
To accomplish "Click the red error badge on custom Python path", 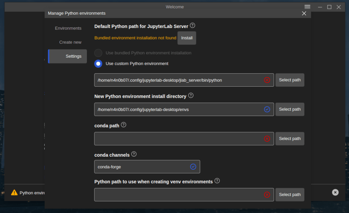I will (267, 80).
